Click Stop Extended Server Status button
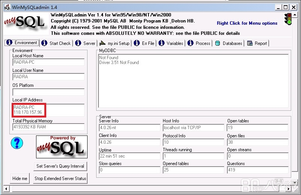This screenshot has height=195, width=301. tap(60, 179)
